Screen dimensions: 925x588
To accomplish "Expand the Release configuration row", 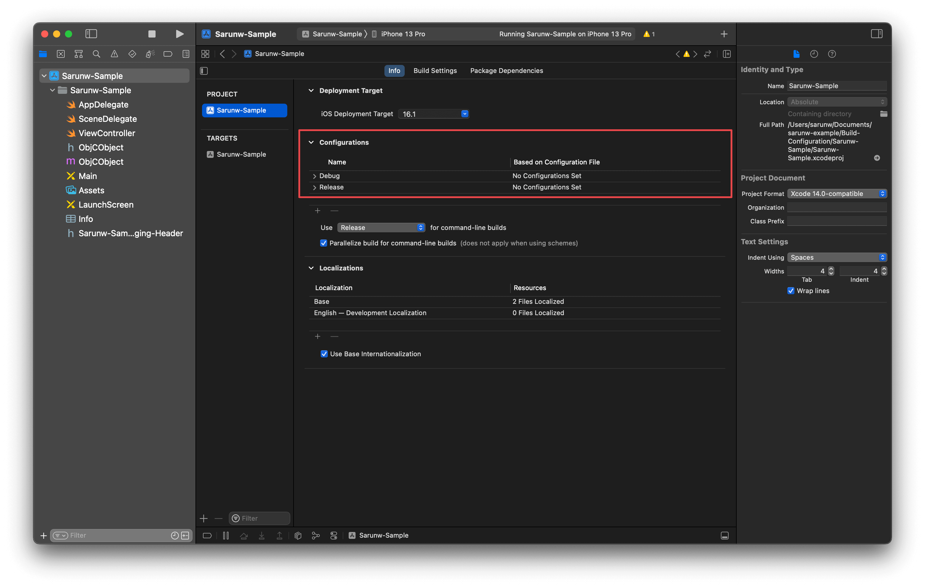I will point(314,186).
